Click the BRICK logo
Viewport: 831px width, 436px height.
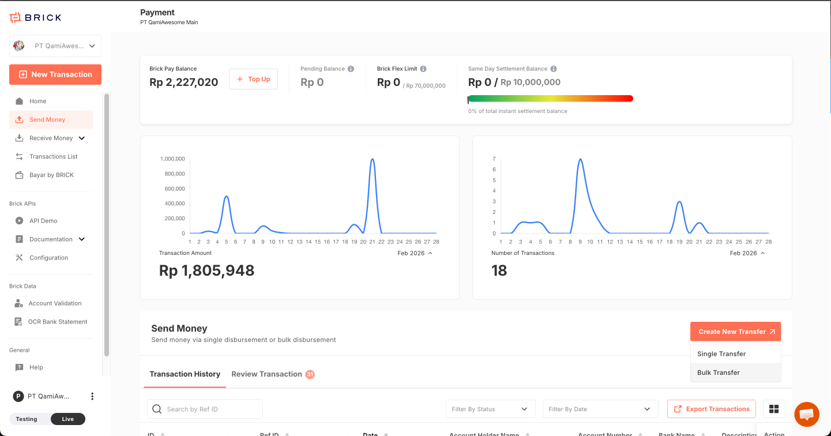[x=35, y=17]
